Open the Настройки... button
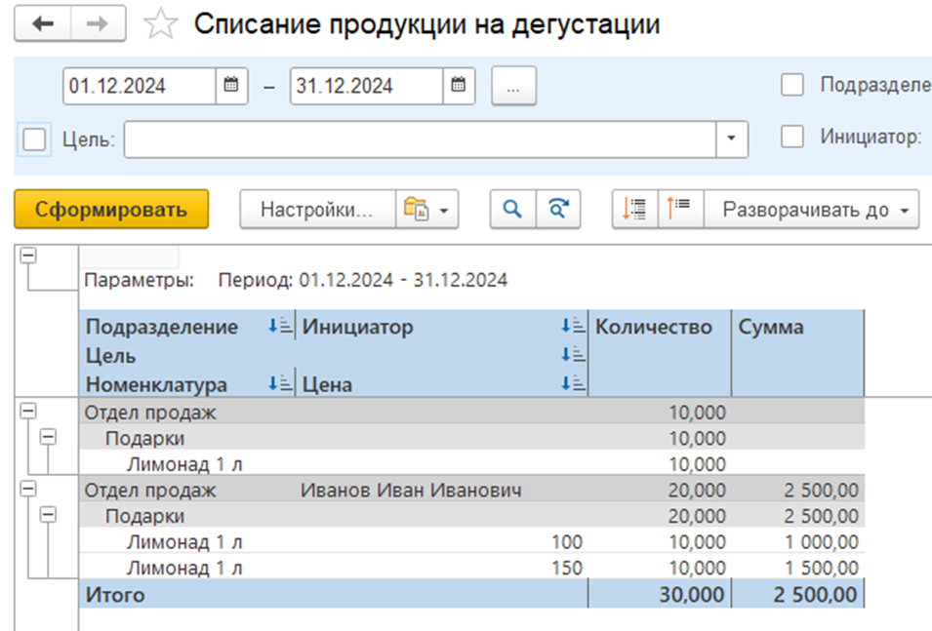Screen dimensions: 932x631 point(317,209)
